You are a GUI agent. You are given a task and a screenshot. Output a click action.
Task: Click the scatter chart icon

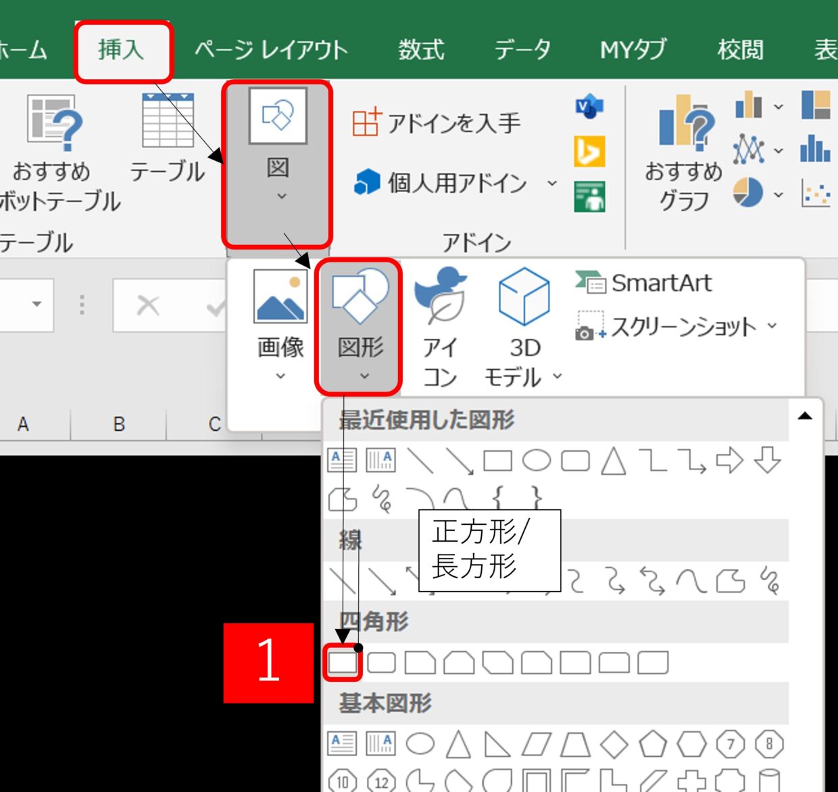(x=816, y=193)
